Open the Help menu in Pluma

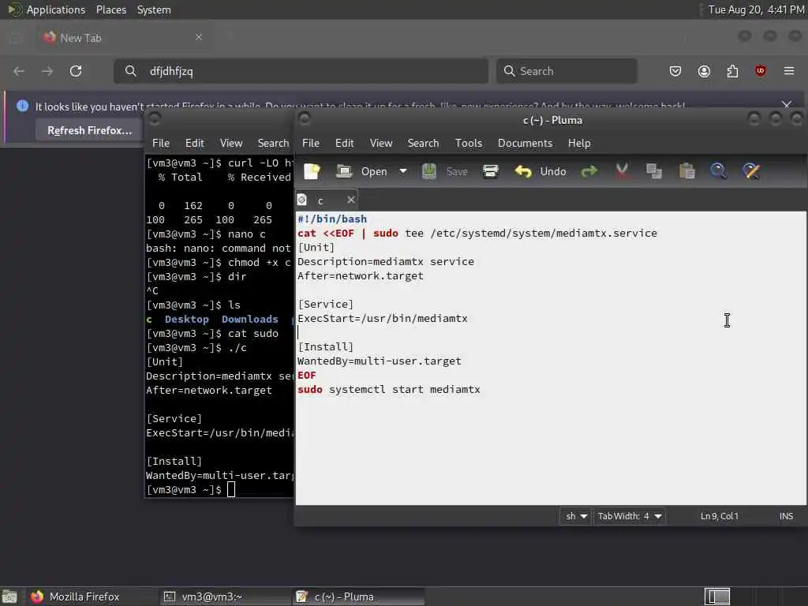tap(579, 144)
